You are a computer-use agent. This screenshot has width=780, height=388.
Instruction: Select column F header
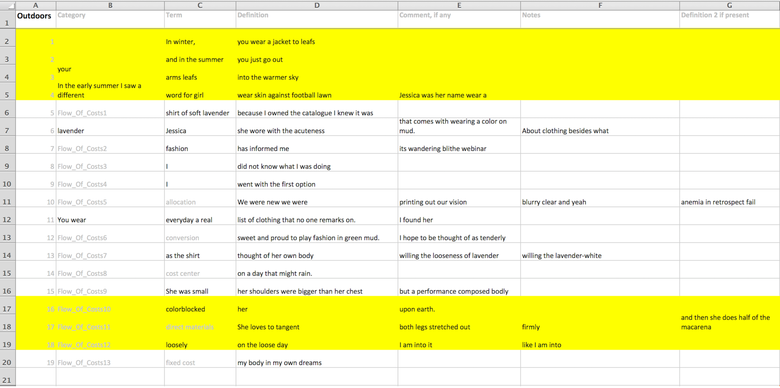[600, 5]
